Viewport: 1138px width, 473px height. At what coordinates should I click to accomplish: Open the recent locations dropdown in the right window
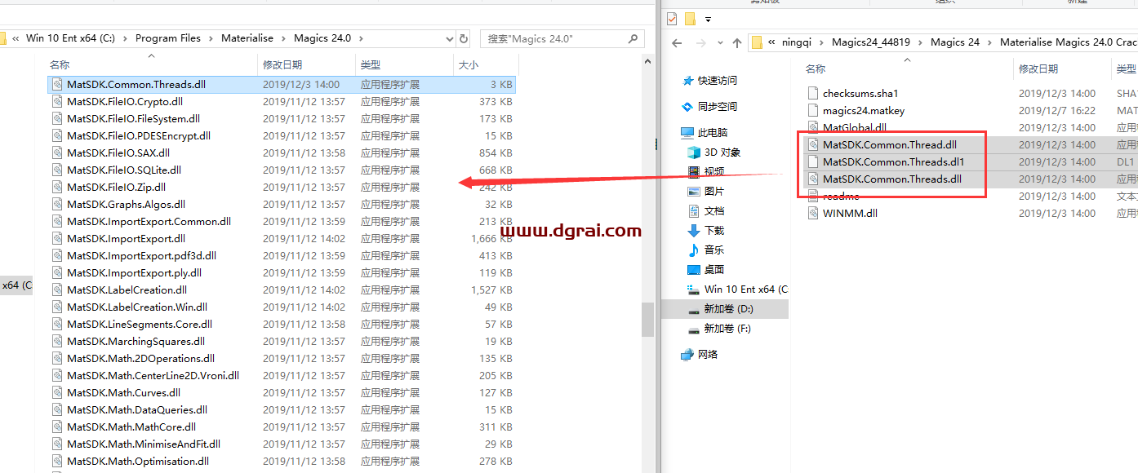tap(719, 42)
